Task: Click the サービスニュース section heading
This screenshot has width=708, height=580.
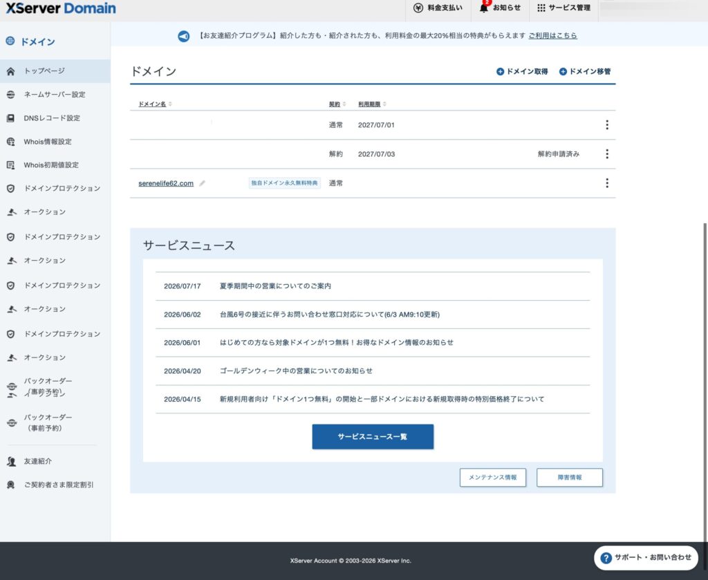Action: tap(189, 245)
